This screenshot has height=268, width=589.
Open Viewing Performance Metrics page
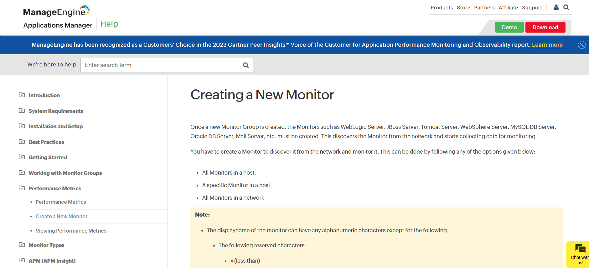[71, 231]
